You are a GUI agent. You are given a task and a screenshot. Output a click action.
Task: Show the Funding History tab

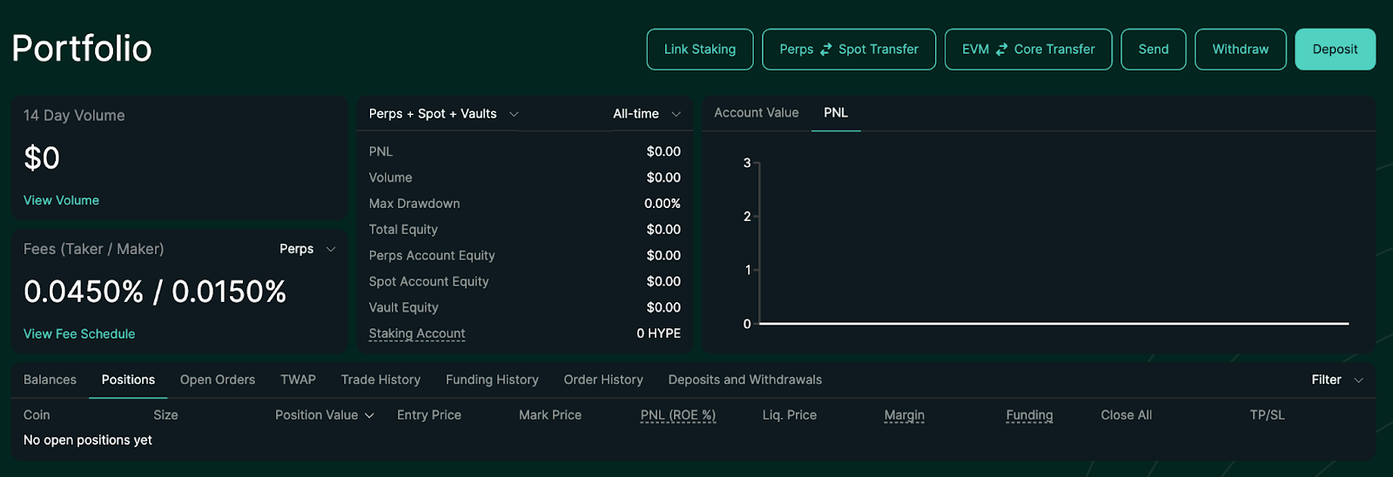pyautogui.click(x=492, y=380)
